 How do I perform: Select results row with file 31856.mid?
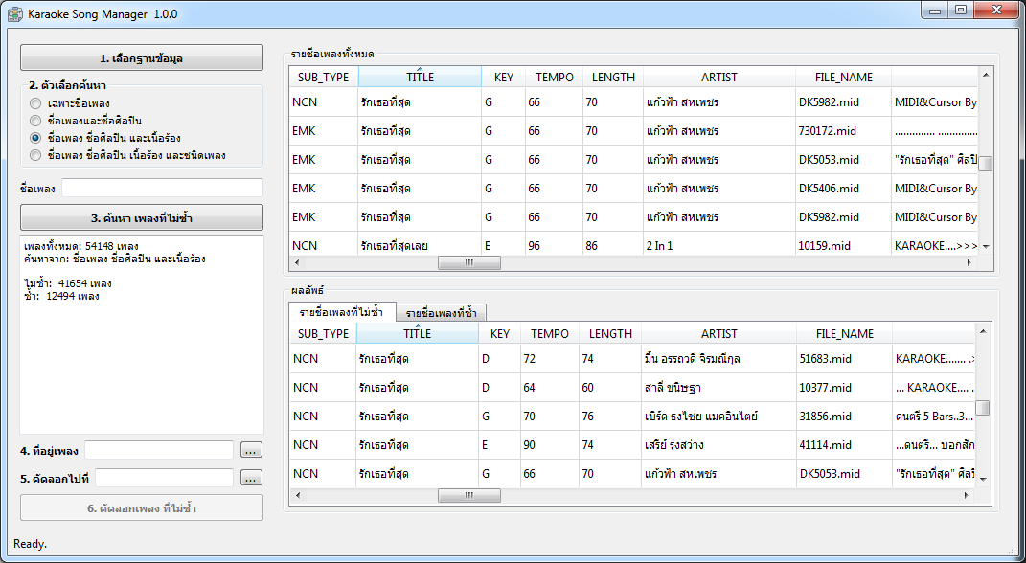[632, 417]
